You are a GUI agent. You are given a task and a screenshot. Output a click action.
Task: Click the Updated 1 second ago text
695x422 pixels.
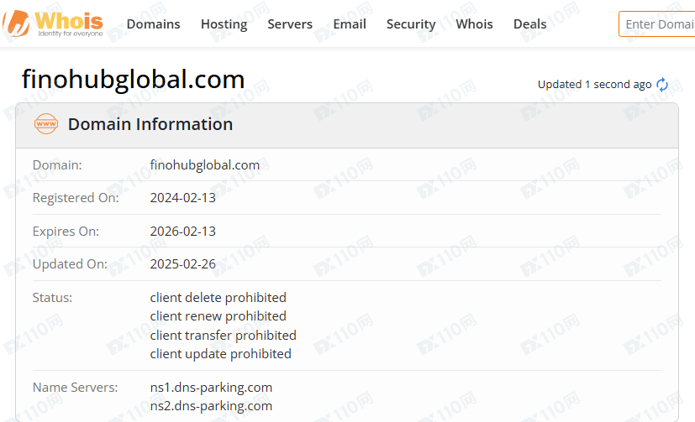tap(594, 85)
